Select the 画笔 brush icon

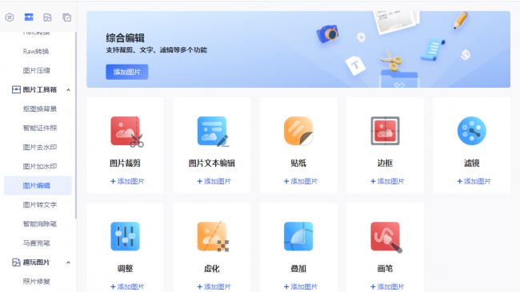[x=386, y=238]
